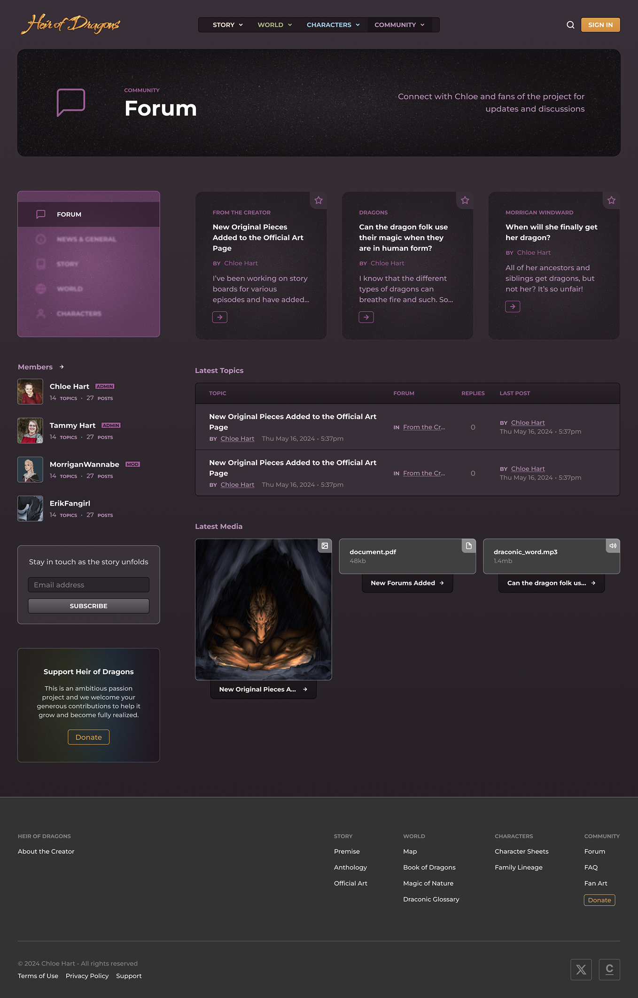Open footer Magic of Nature link
The height and width of the screenshot is (998, 638).
[428, 883]
